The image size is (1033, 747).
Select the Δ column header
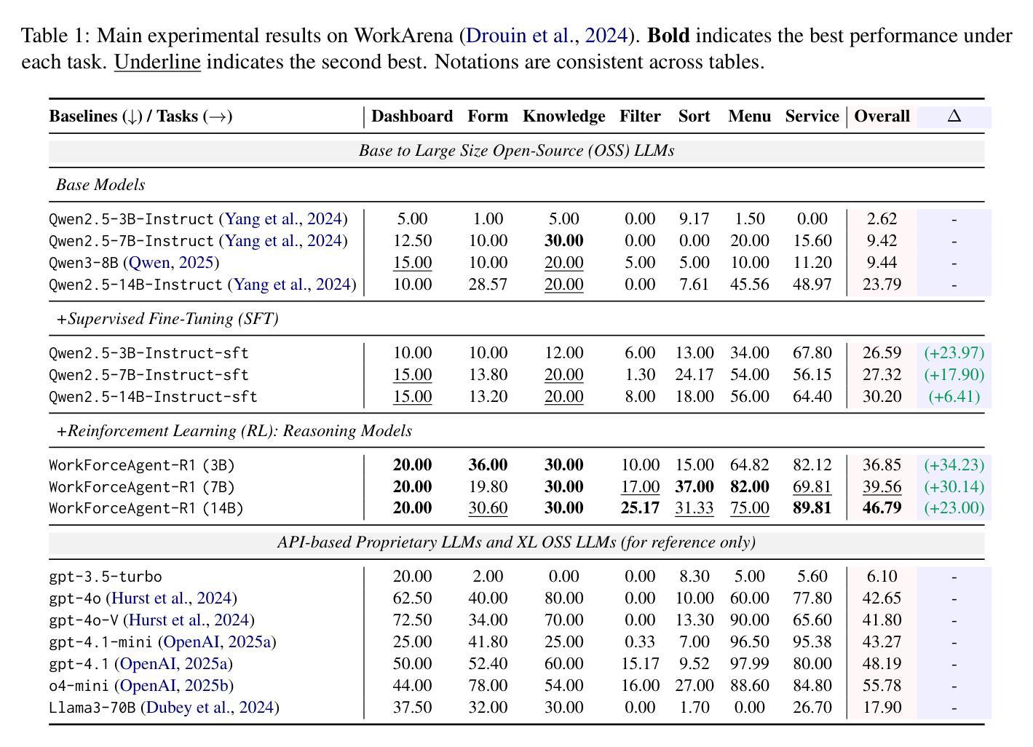[954, 116]
